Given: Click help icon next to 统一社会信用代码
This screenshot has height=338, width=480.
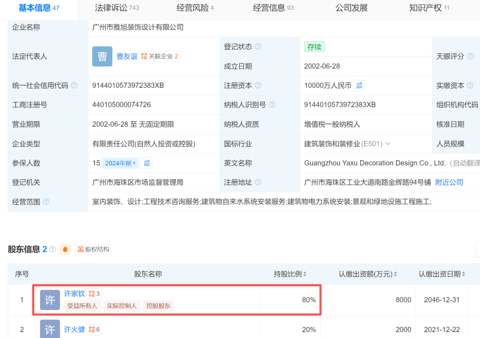Looking at the screenshot, I should (x=74, y=85).
